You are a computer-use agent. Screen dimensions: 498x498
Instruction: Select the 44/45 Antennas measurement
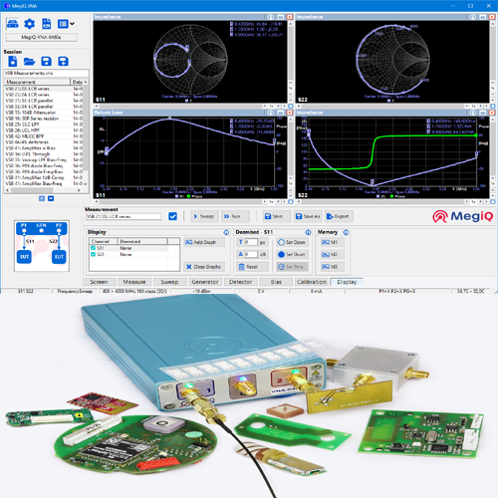click(x=44, y=142)
